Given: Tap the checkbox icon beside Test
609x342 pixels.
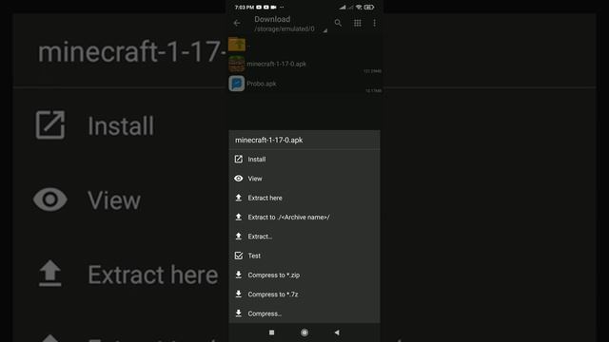Looking at the screenshot, I should click(239, 256).
